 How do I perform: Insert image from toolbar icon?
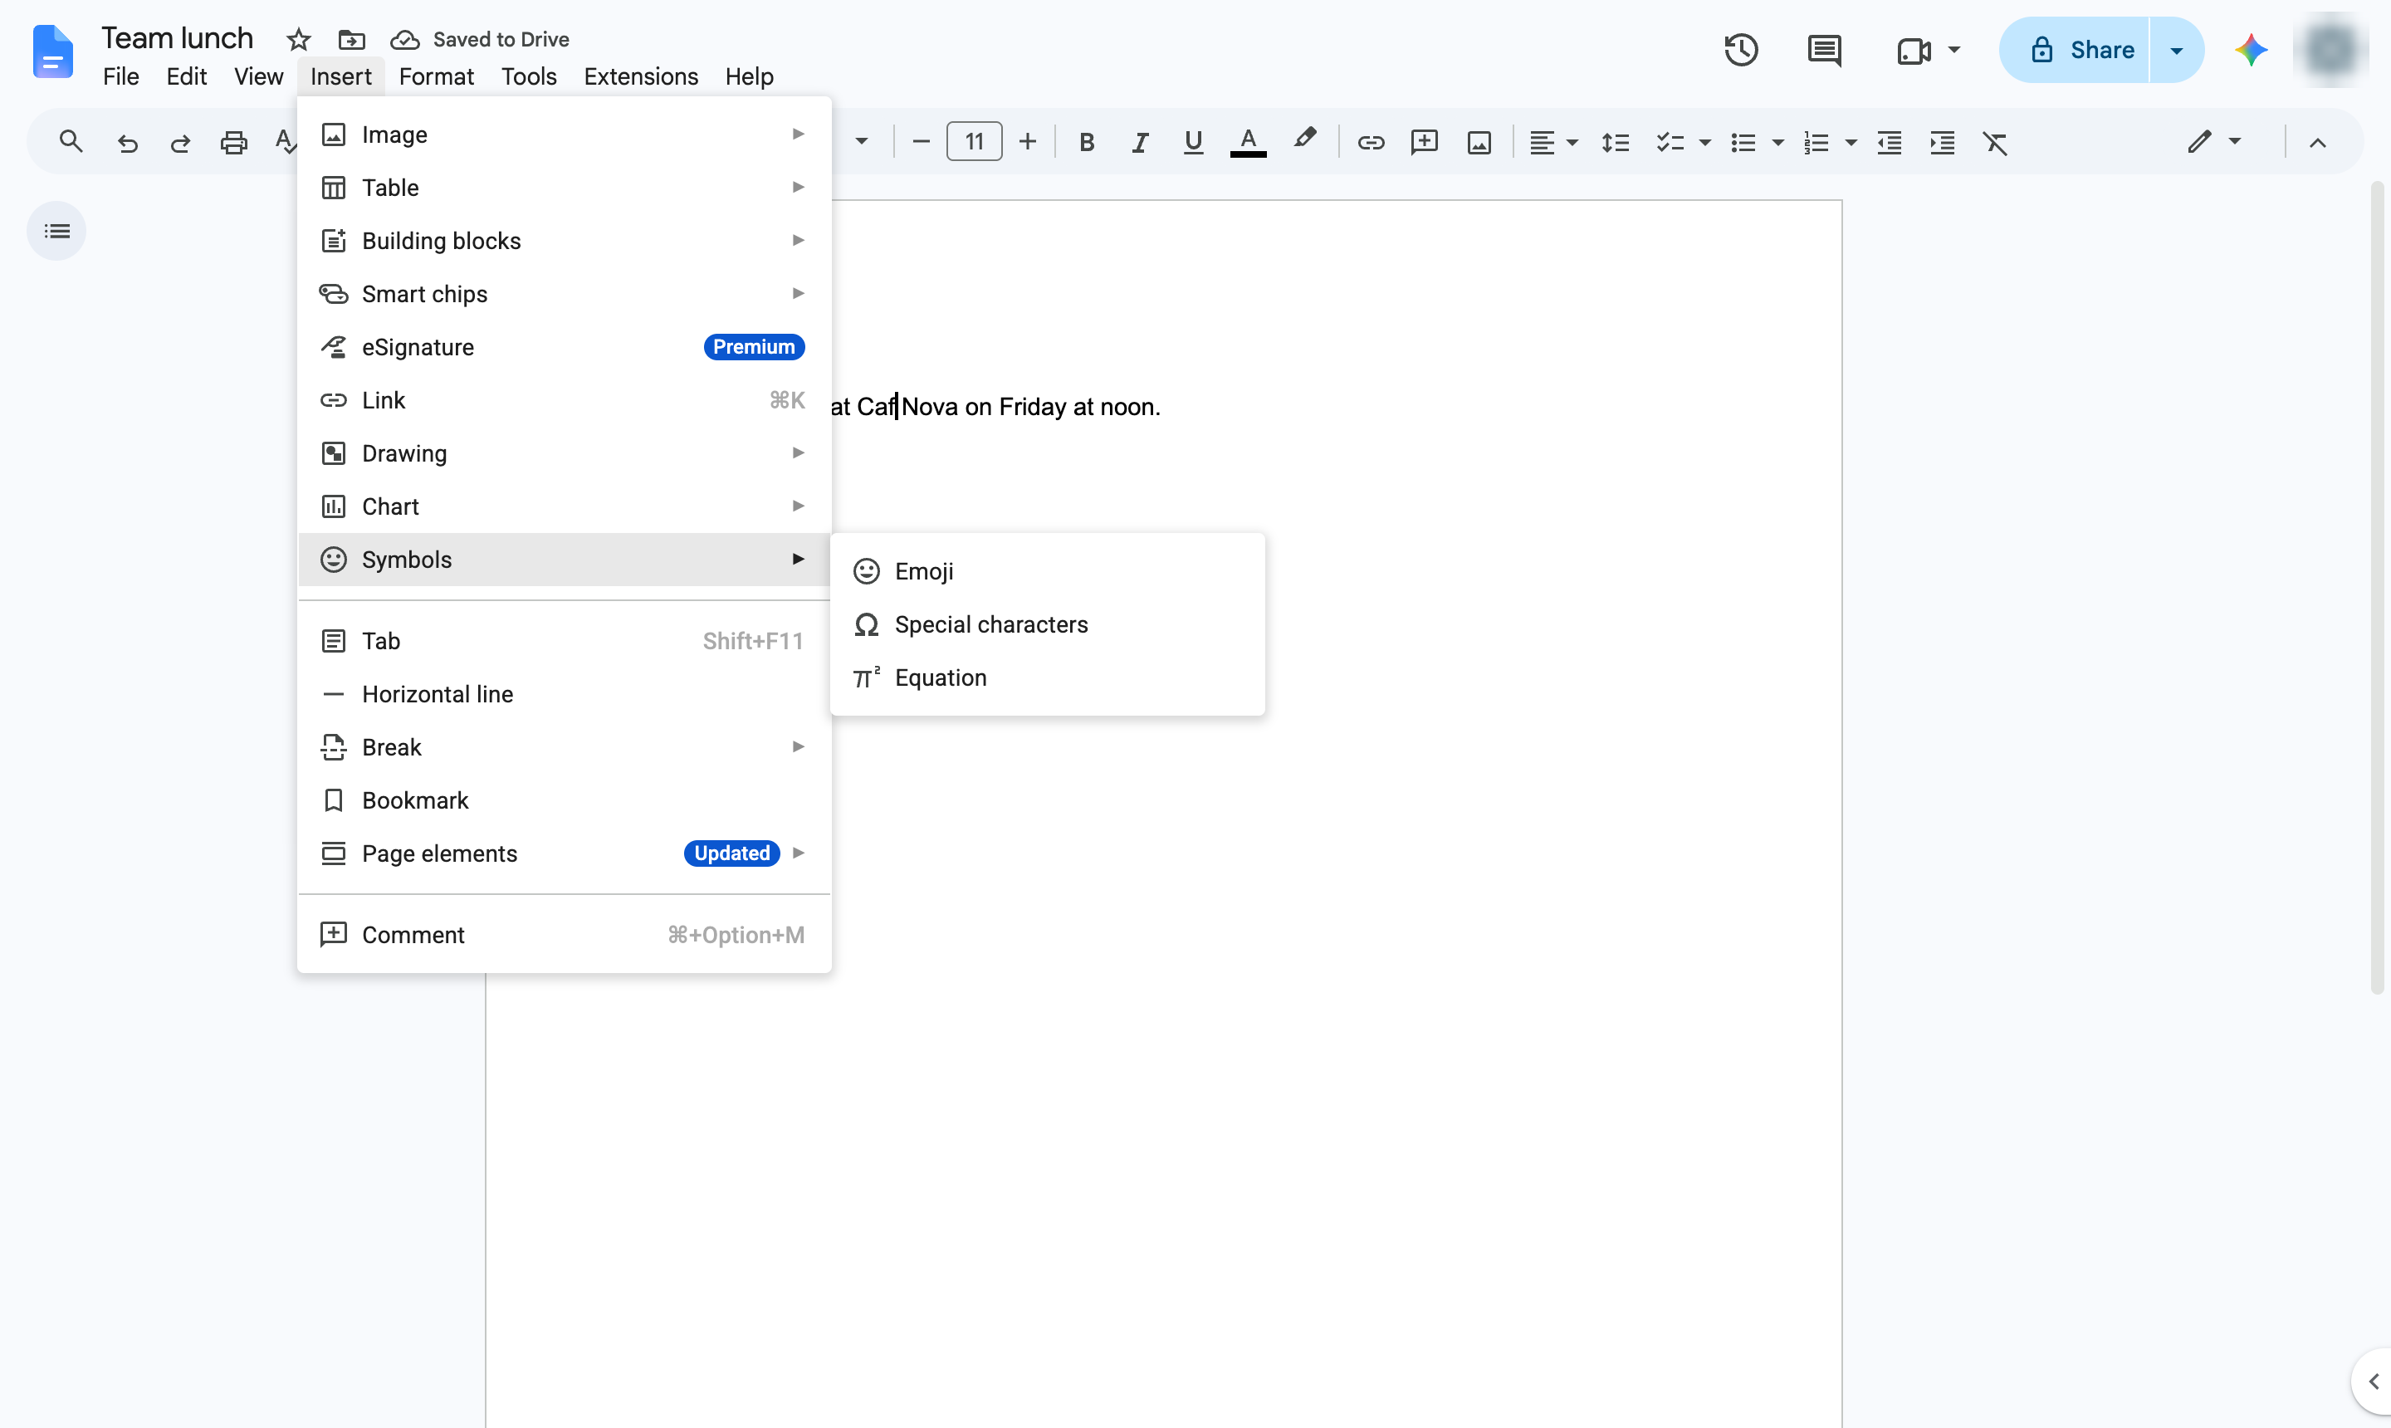coord(1479,143)
